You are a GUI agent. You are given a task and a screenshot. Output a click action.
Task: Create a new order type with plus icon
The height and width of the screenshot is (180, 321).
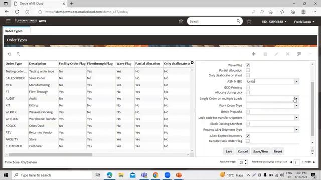[x=254, y=54]
